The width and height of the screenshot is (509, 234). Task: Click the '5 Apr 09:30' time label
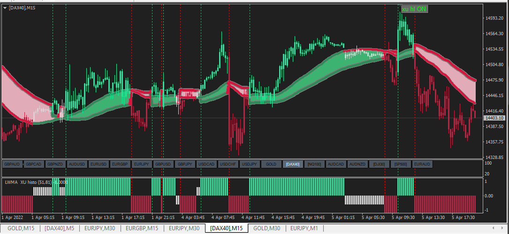pos(403,217)
